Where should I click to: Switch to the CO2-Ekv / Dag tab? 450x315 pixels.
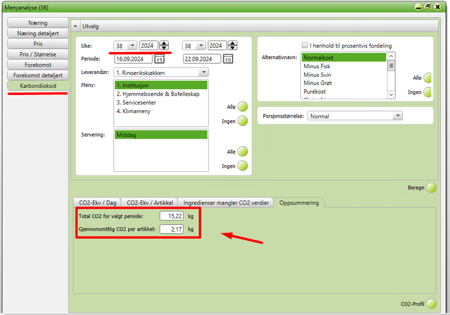pyautogui.click(x=98, y=203)
